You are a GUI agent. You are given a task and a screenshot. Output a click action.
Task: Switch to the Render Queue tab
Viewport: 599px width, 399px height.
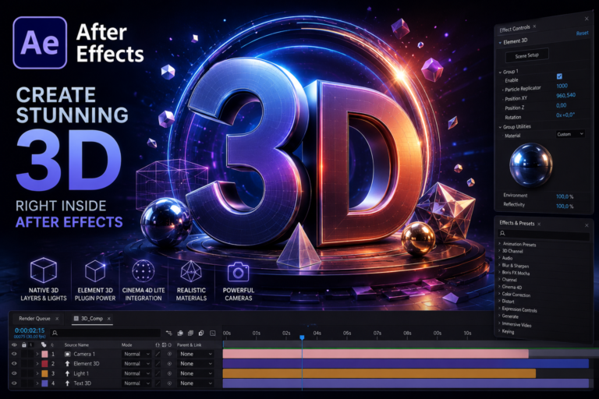[x=34, y=319]
